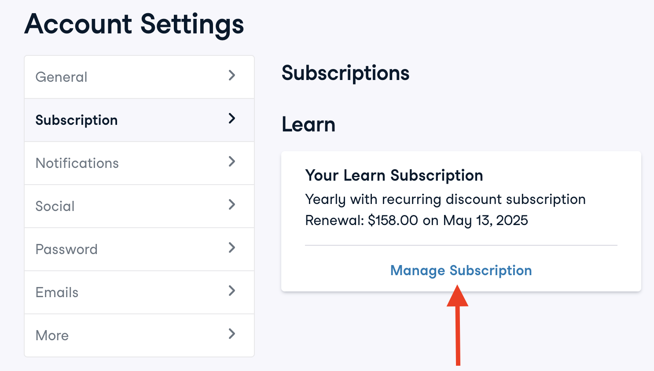Select the Subscription menu item
This screenshot has height=371, width=654.
[x=77, y=120]
